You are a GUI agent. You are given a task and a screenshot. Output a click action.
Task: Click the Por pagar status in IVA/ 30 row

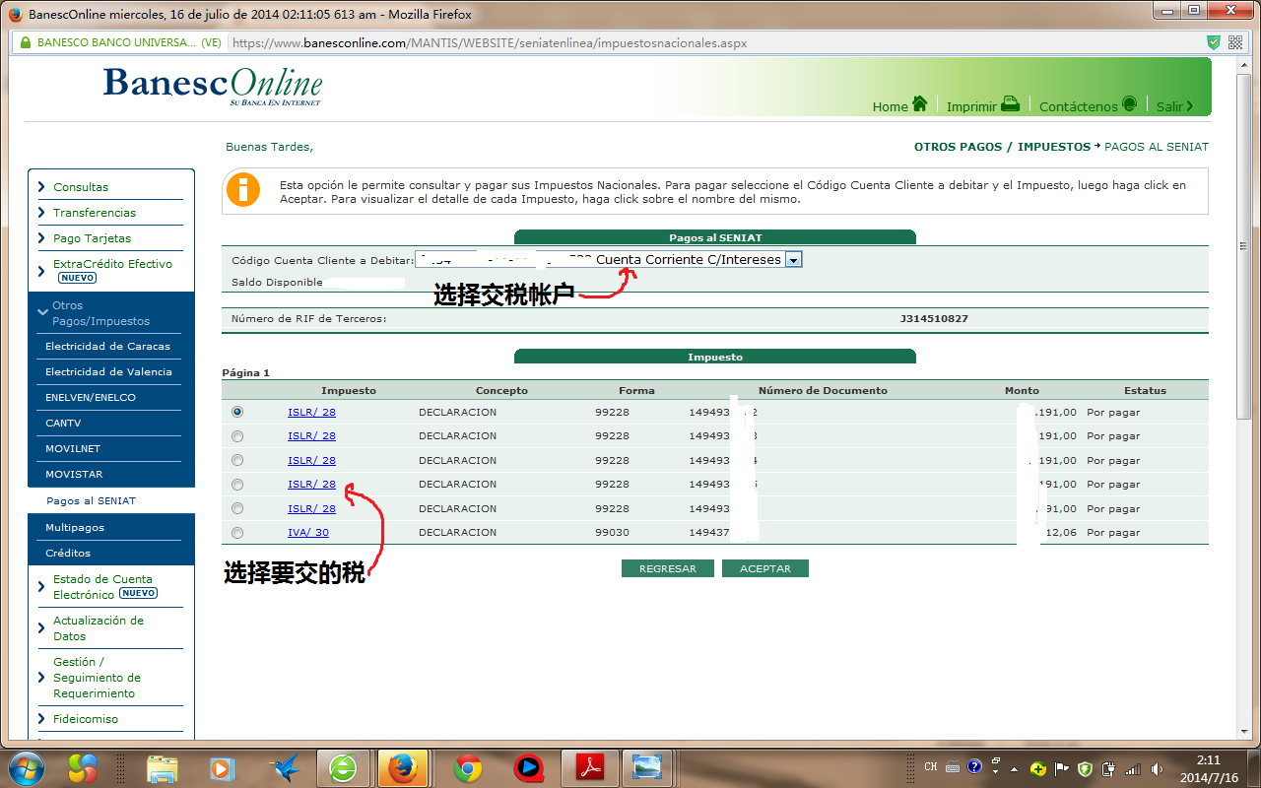click(x=1113, y=533)
